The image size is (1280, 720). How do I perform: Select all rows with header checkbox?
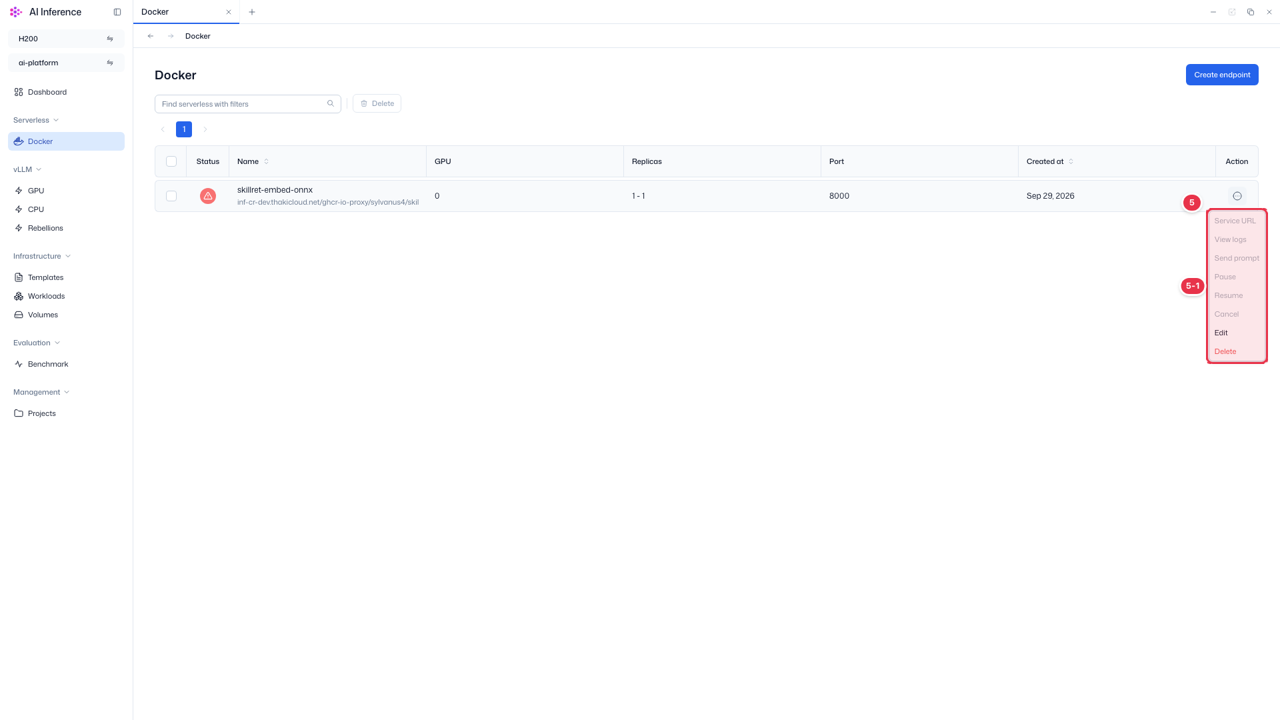[x=171, y=161]
